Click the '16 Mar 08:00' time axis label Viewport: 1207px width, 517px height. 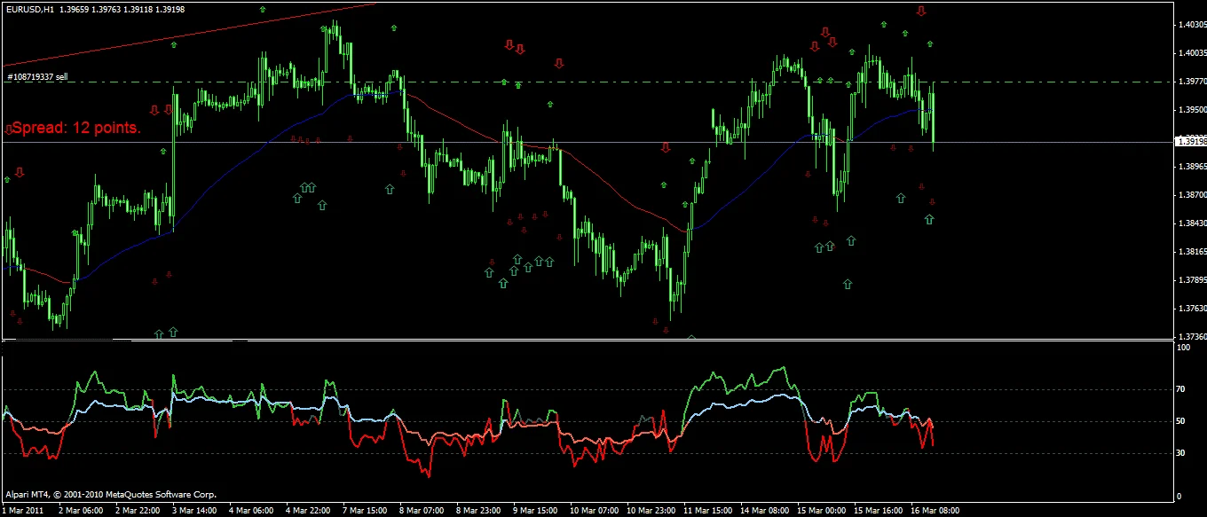935,511
